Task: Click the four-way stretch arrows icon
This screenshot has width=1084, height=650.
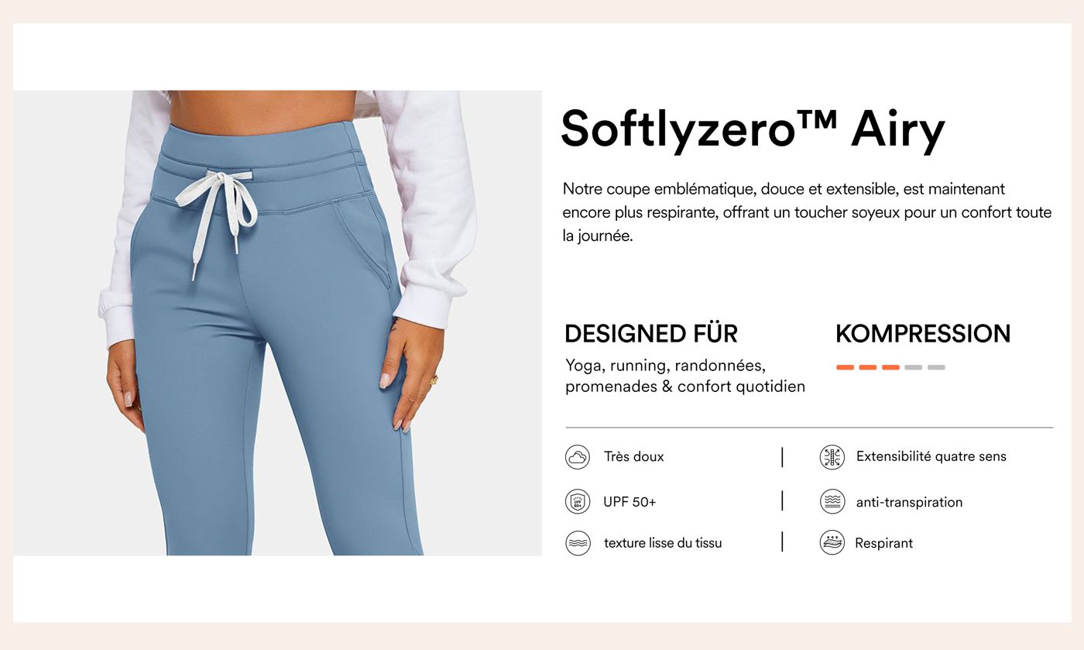Action: [832, 457]
